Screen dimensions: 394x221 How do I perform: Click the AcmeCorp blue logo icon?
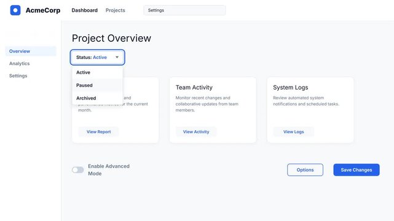coord(15,10)
